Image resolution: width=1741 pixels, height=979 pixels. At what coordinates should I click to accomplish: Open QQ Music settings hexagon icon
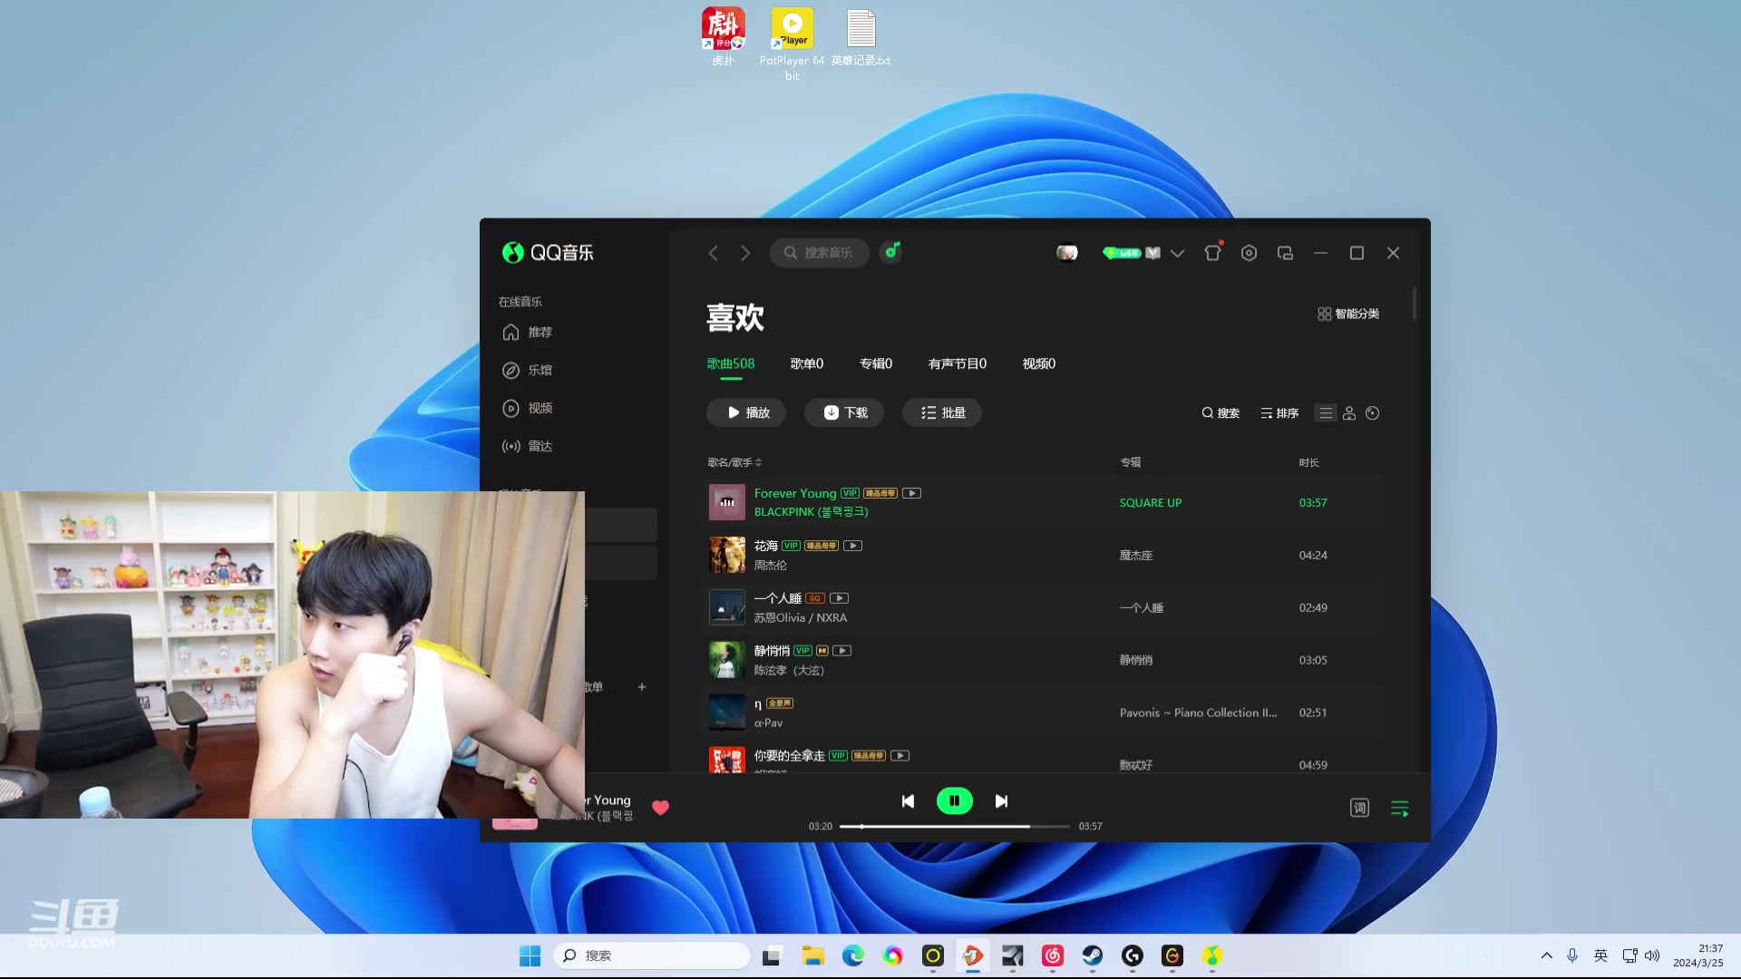coord(1249,253)
